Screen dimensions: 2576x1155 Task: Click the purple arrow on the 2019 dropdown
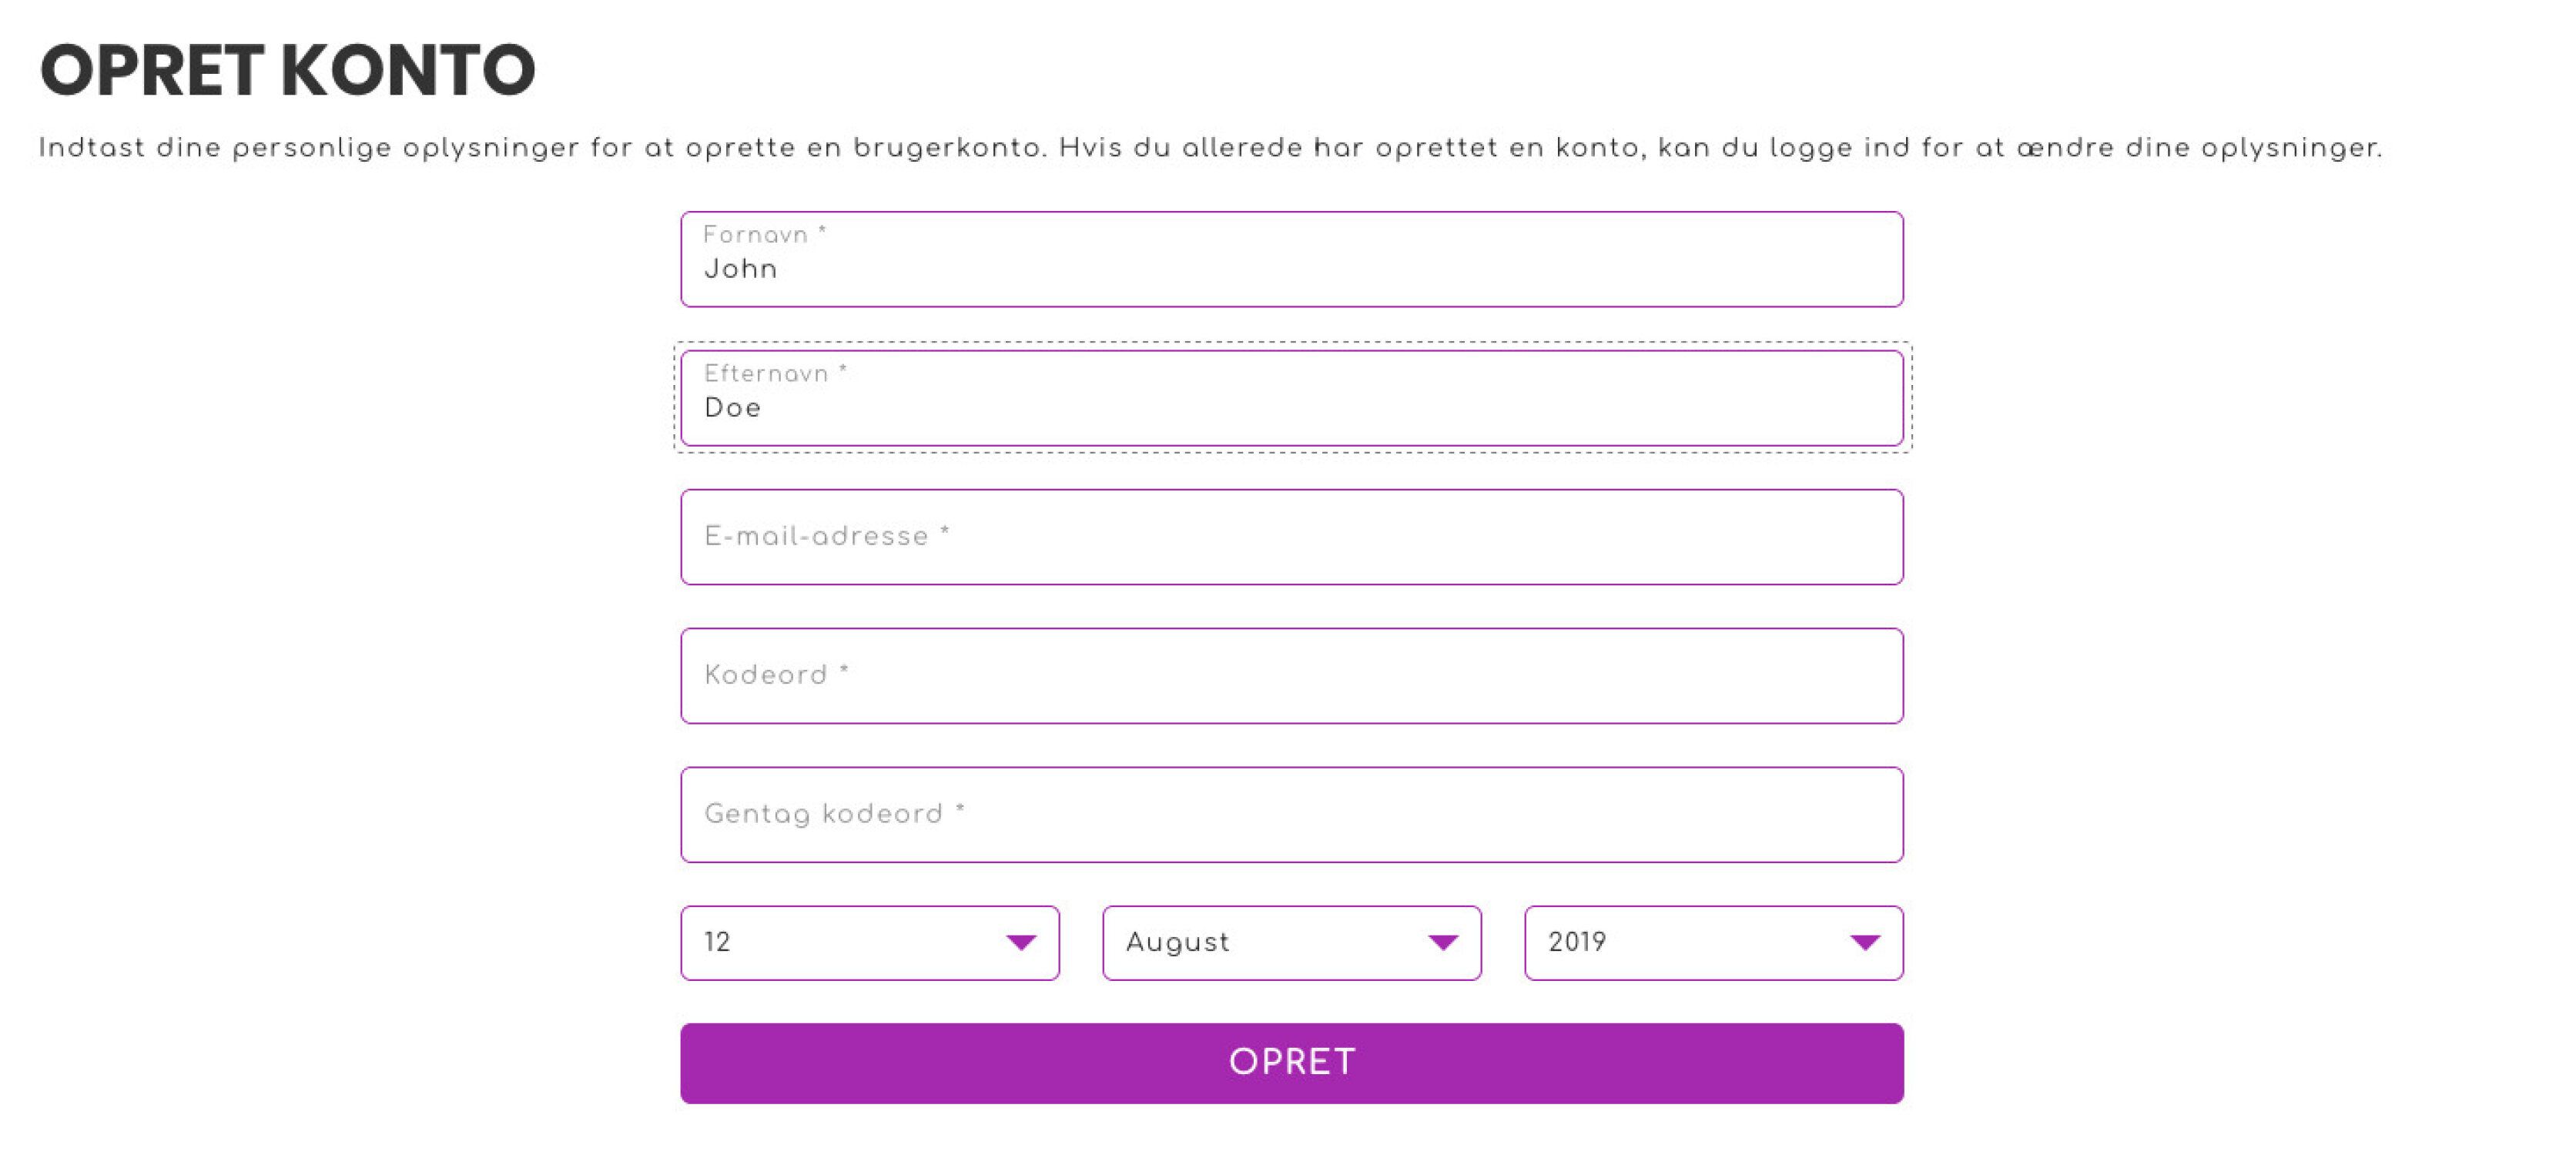pyautogui.click(x=1865, y=942)
